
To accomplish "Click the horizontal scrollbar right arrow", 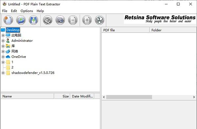I will [x=194, y=97].
